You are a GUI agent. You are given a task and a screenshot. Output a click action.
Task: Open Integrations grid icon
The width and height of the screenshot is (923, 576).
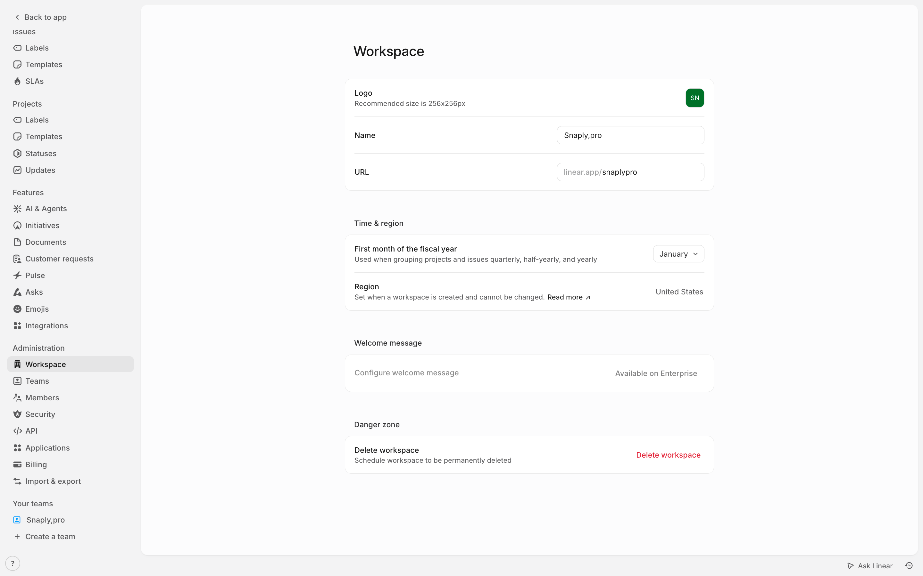[x=17, y=326]
